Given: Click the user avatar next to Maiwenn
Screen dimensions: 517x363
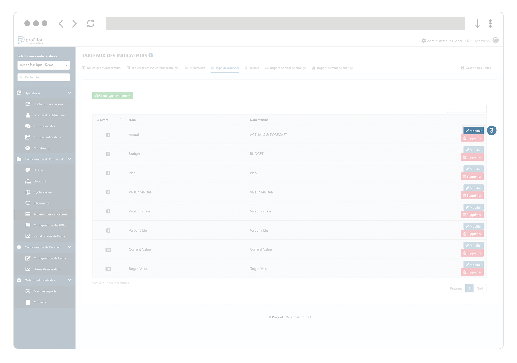Looking at the screenshot, I should point(496,40).
